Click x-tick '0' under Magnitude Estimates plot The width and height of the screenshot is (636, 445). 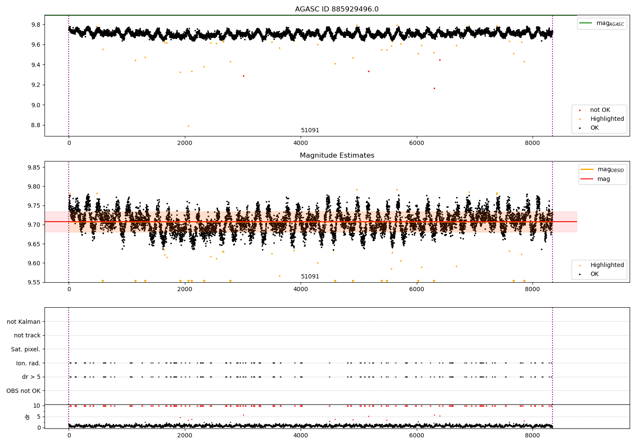[69, 289]
